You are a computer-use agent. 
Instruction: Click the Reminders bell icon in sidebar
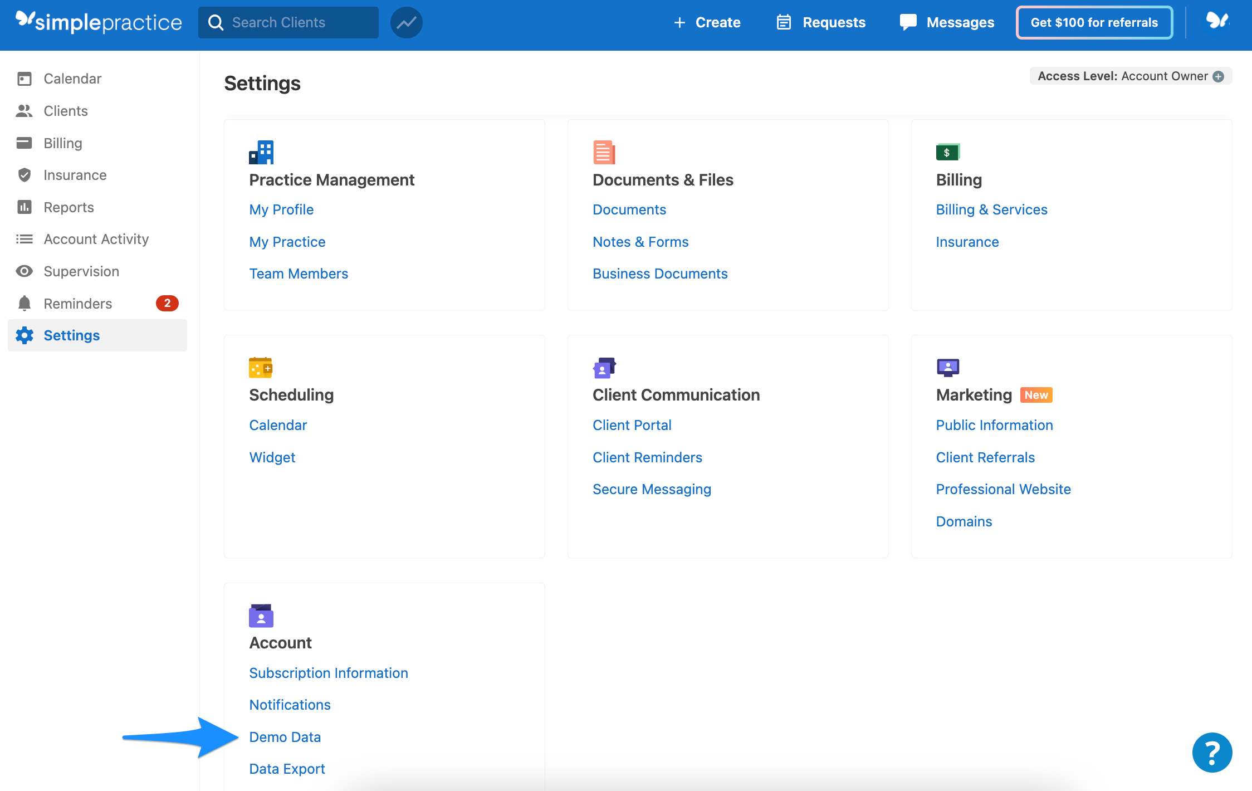[x=25, y=303]
